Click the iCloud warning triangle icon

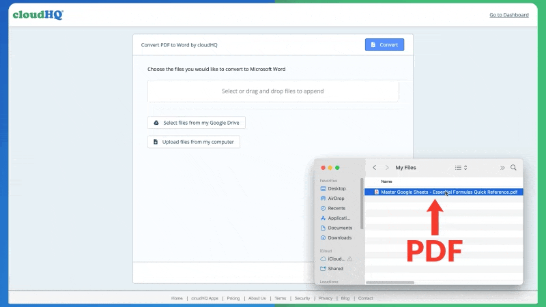point(349,259)
